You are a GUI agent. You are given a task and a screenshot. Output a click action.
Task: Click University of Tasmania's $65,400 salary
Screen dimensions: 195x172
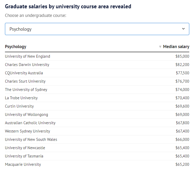click(182, 156)
